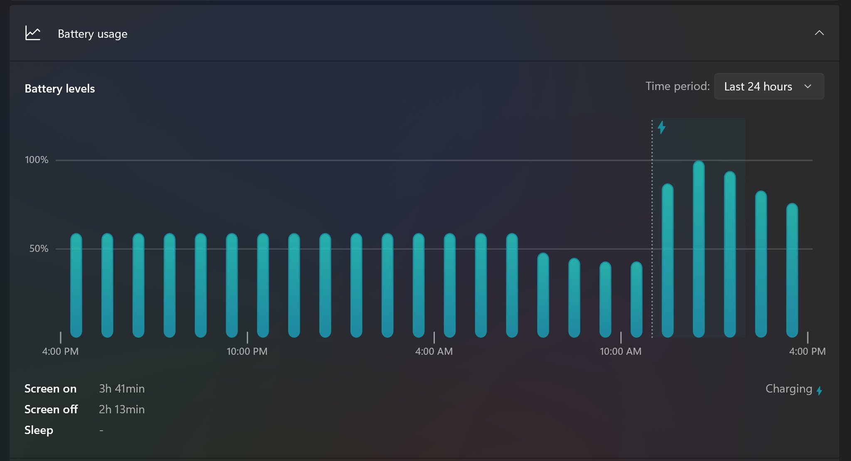Screen dimensions: 851x461
Task: Click the dropdown arrow beside Last 24 hours
Action: [x=807, y=86]
